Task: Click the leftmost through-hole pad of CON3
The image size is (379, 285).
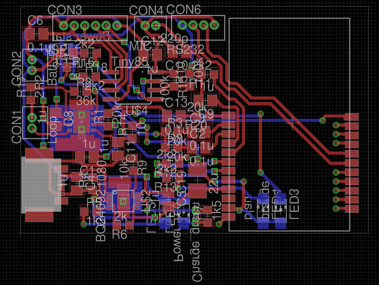Action: tap(63, 25)
